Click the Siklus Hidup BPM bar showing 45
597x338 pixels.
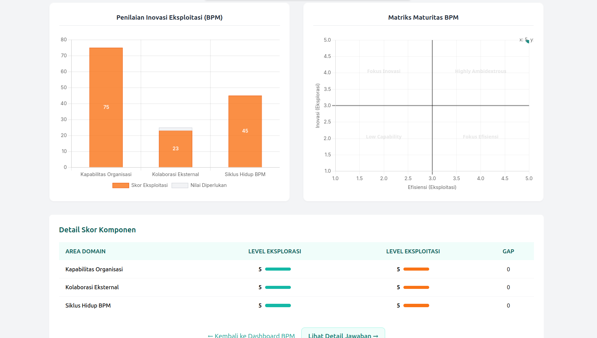pos(245,131)
